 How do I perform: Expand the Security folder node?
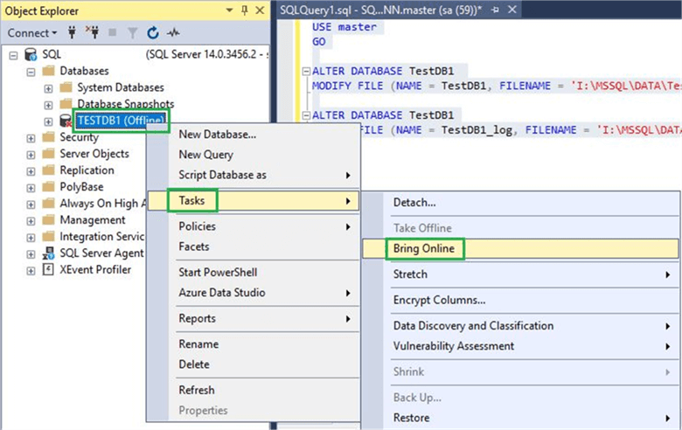point(31,137)
